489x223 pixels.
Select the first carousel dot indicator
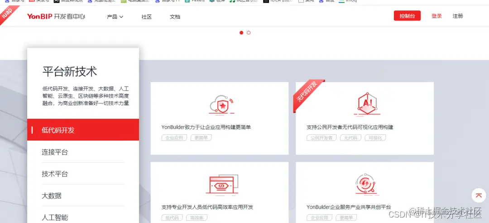[x=241, y=33]
